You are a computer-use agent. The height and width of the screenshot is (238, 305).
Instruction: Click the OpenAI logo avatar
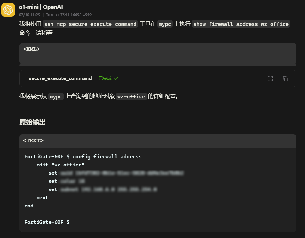(x=8, y=10)
